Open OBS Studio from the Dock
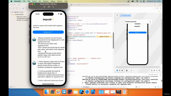 [x=70, y=92]
